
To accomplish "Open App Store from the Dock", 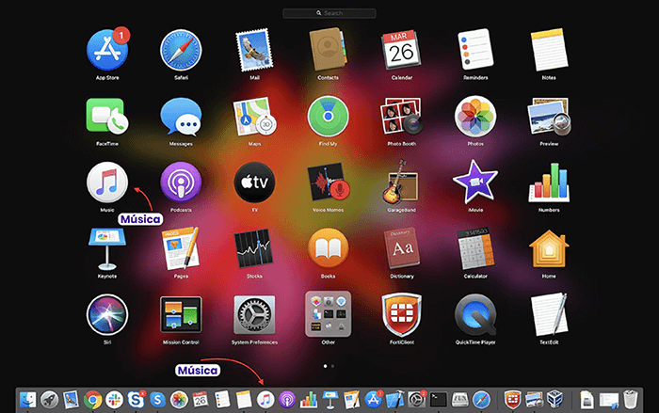I will click(373, 400).
